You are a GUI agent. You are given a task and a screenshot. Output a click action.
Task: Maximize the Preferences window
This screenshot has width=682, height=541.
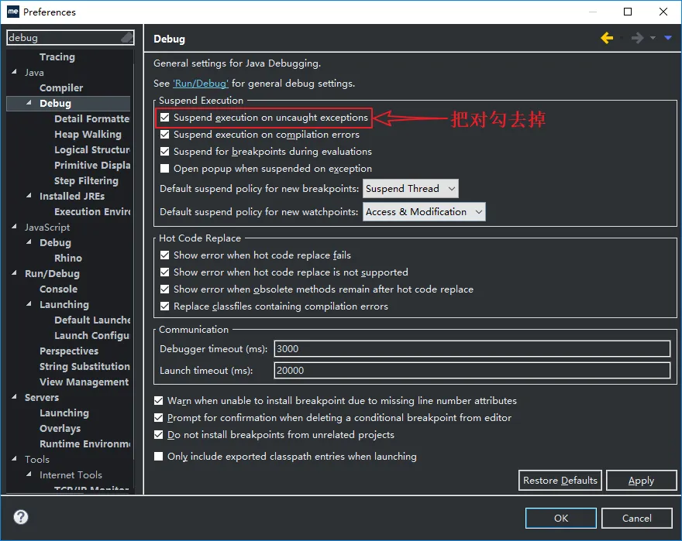coord(628,12)
